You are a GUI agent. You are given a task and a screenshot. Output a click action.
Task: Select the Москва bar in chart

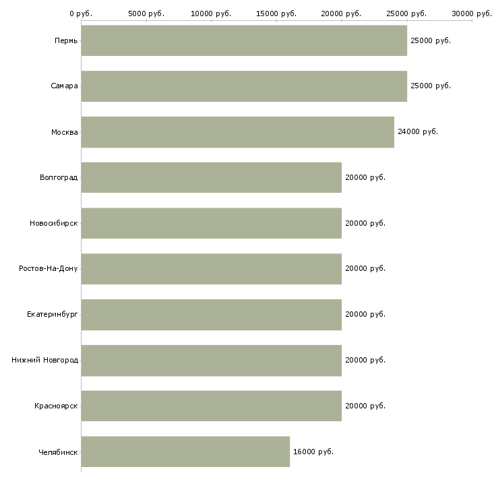(x=237, y=132)
